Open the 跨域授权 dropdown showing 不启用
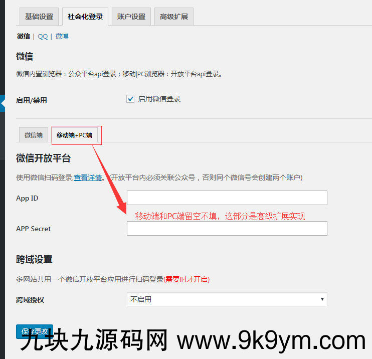This screenshot has height=359, width=372. 227,299
